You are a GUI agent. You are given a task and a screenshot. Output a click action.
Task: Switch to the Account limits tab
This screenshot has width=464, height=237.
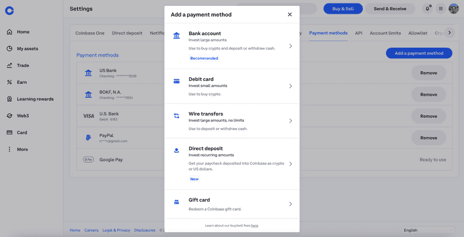pyautogui.click(x=385, y=33)
